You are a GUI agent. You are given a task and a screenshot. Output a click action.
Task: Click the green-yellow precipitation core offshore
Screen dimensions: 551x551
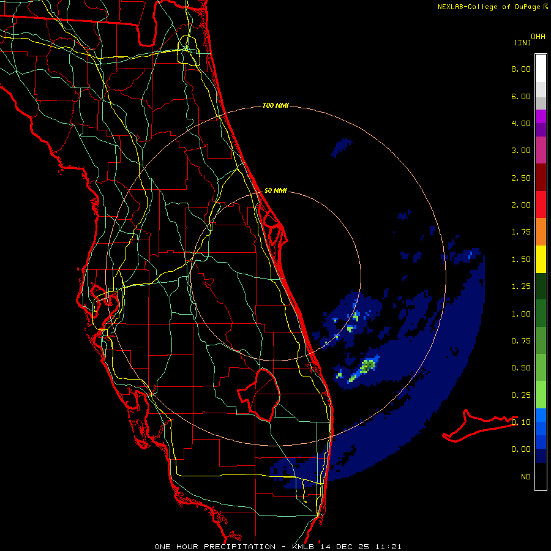(x=367, y=366)
